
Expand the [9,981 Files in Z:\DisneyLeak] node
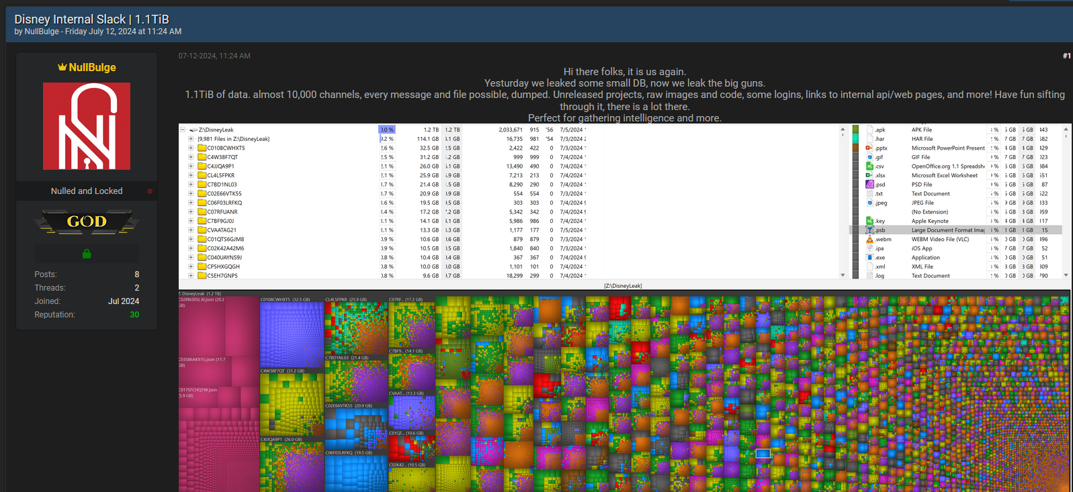click(x=191, y=139)
